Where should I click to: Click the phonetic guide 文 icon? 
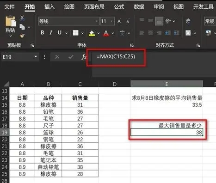tap(122, 33)
